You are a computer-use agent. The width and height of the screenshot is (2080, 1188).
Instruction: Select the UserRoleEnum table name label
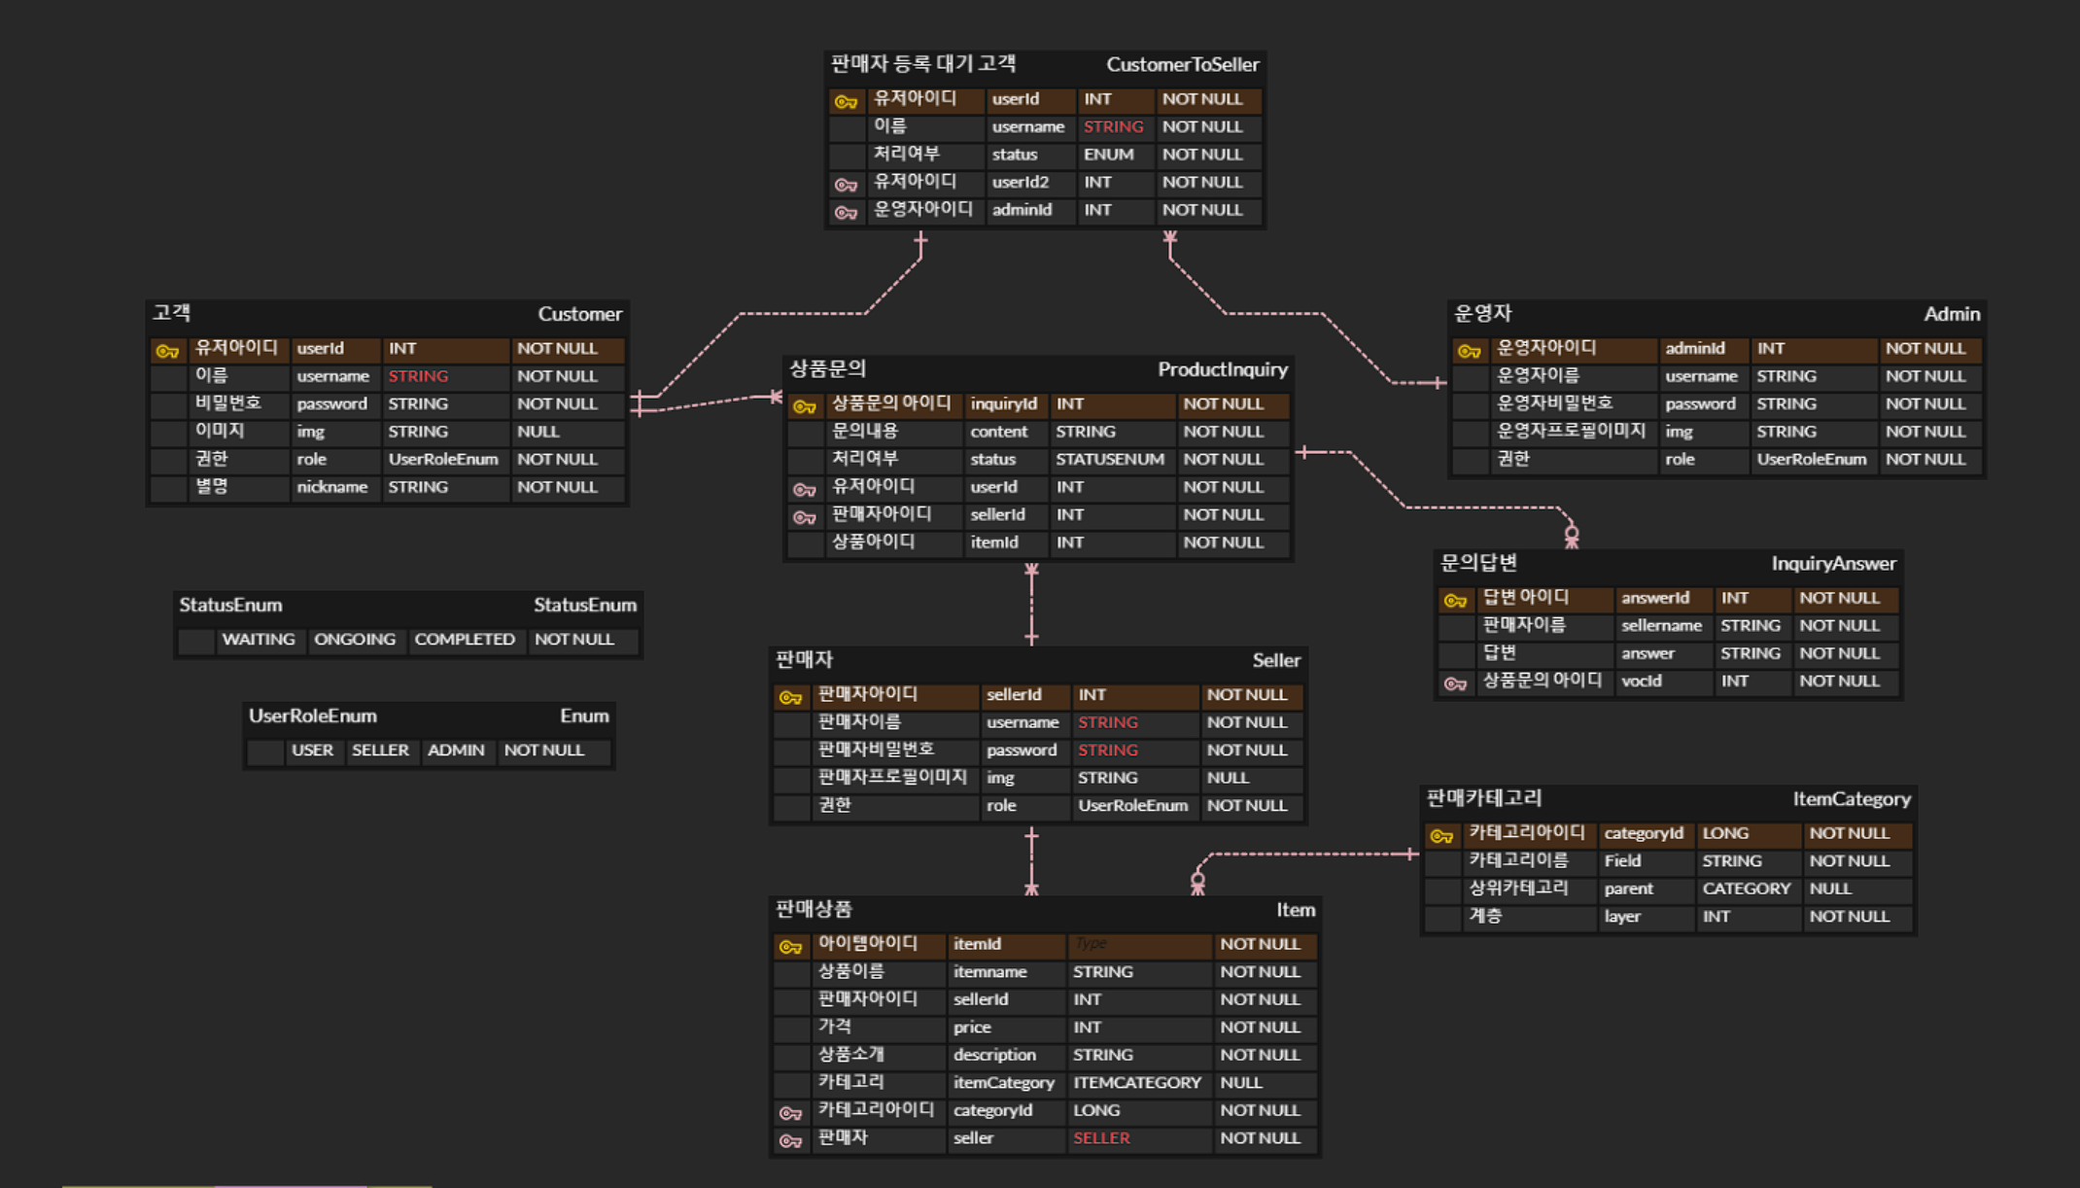(312, 716)
